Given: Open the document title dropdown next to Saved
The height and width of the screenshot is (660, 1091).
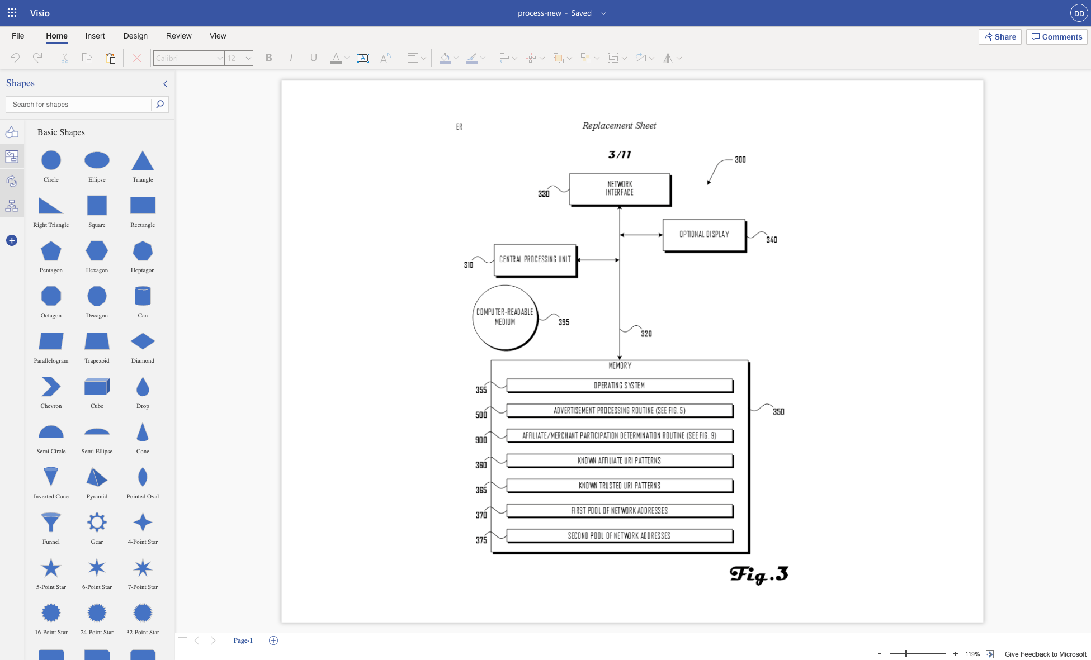Looking at the screenshot, I should point(603,13).
